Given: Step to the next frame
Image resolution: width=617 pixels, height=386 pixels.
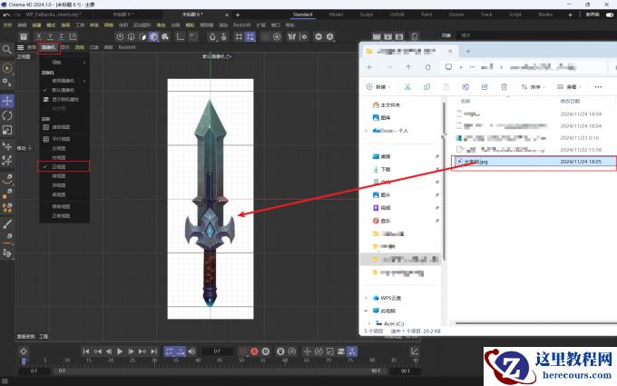Looking at the screenshot, I should [132, 351].
